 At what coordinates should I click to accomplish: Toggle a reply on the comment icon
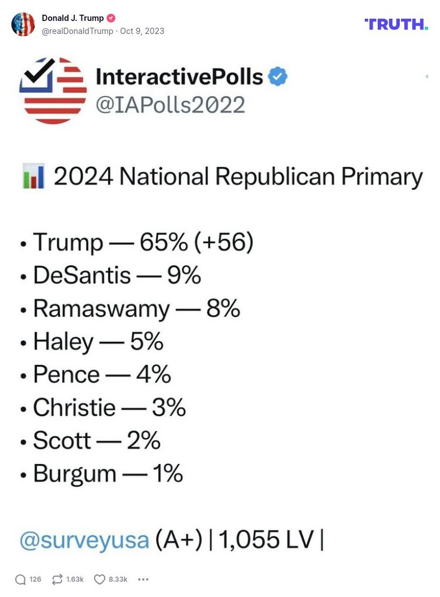(x=20, y=579)
